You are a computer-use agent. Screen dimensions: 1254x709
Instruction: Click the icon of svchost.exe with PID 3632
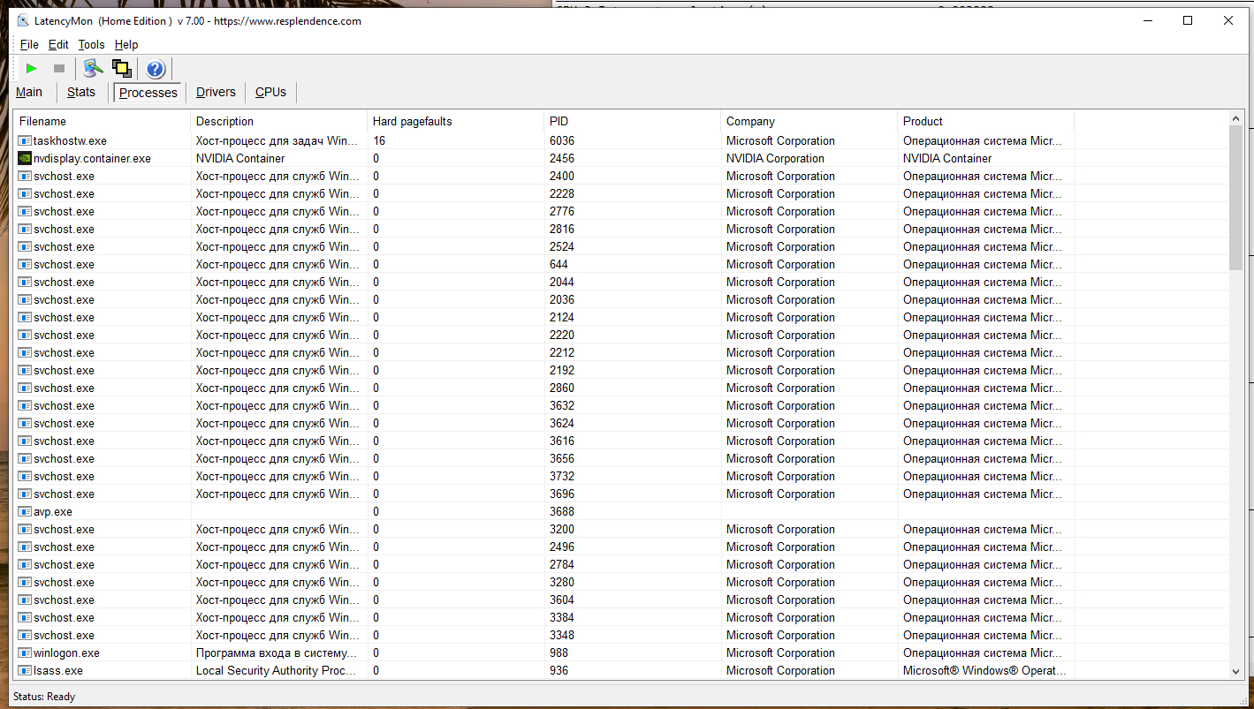pyautogui.click(x=25, y=405)
